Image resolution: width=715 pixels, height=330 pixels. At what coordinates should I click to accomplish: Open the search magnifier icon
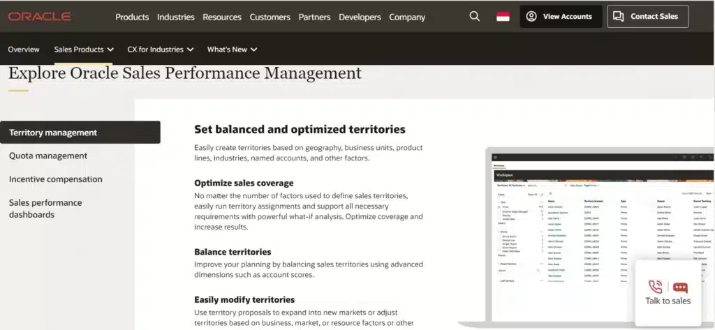tap(474, 17)
